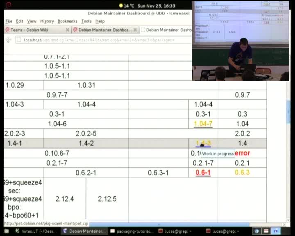Click the red error link
This screenshot has height=236, width=295.
click(x=242, y=153)
